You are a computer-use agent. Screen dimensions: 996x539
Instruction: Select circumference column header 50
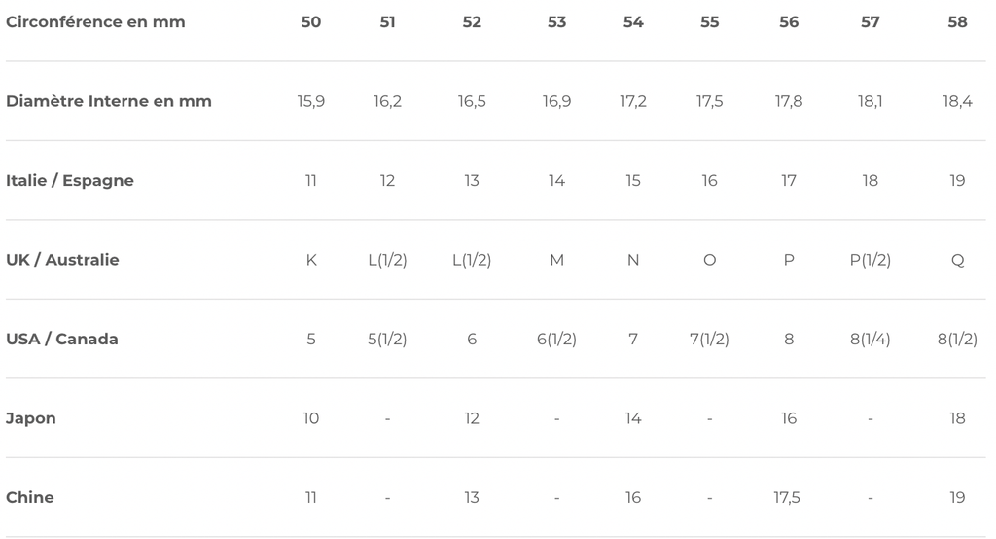(310, 22)
